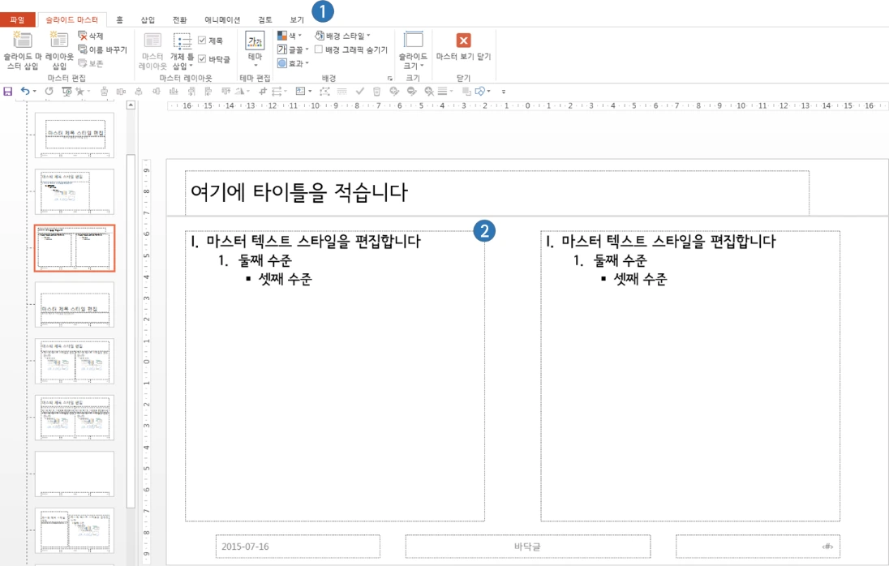The height and width of the screenshot is (566, 889).
Task: Click 슬라이드 마스터 삽입 button
Action: [x=23, y=50]
